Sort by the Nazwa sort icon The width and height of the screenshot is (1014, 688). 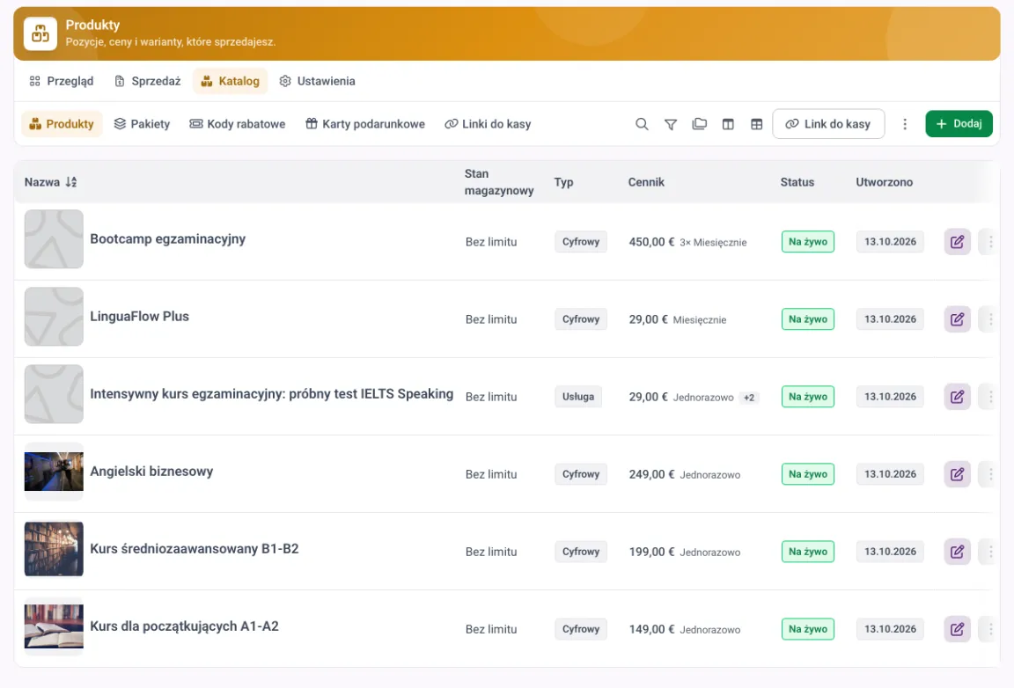tap(71, 182)
